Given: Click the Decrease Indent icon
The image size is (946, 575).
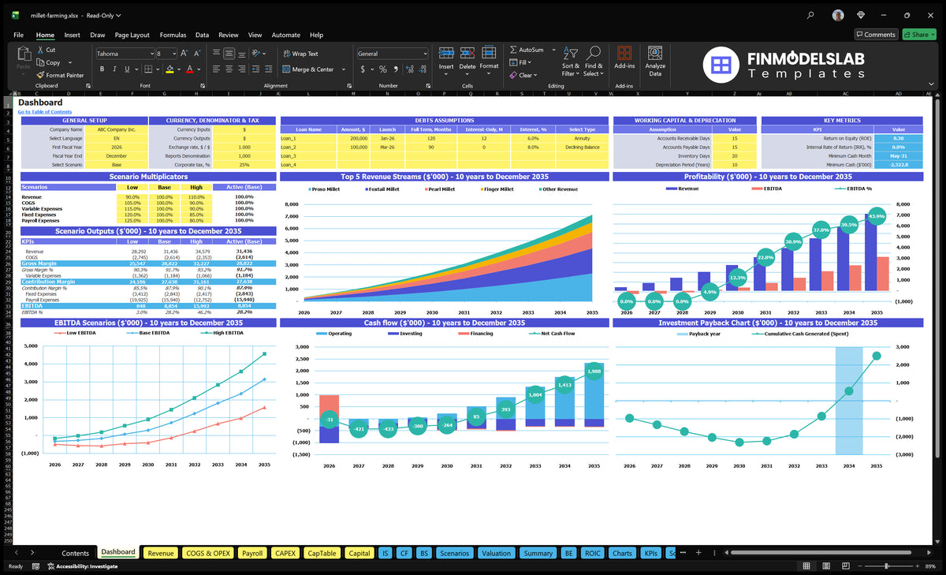Looking at the screenshot, I should [x=257, y=69].
